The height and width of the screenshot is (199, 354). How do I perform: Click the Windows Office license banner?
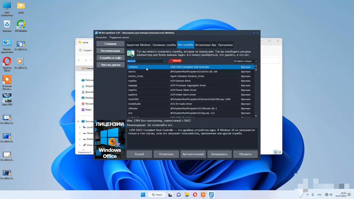(109, 139)
